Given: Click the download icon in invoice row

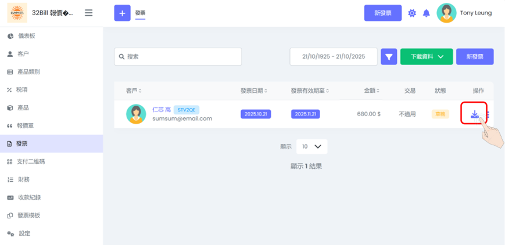Looking at the screenshot, I should (474, 114).
